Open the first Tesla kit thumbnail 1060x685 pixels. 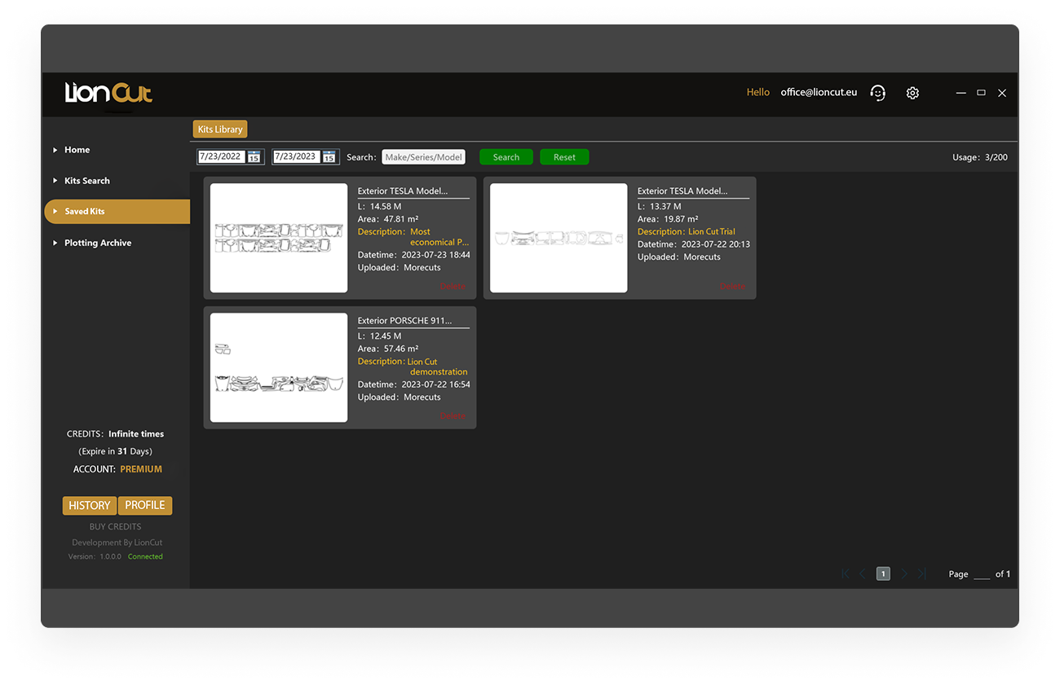[279, 238]
